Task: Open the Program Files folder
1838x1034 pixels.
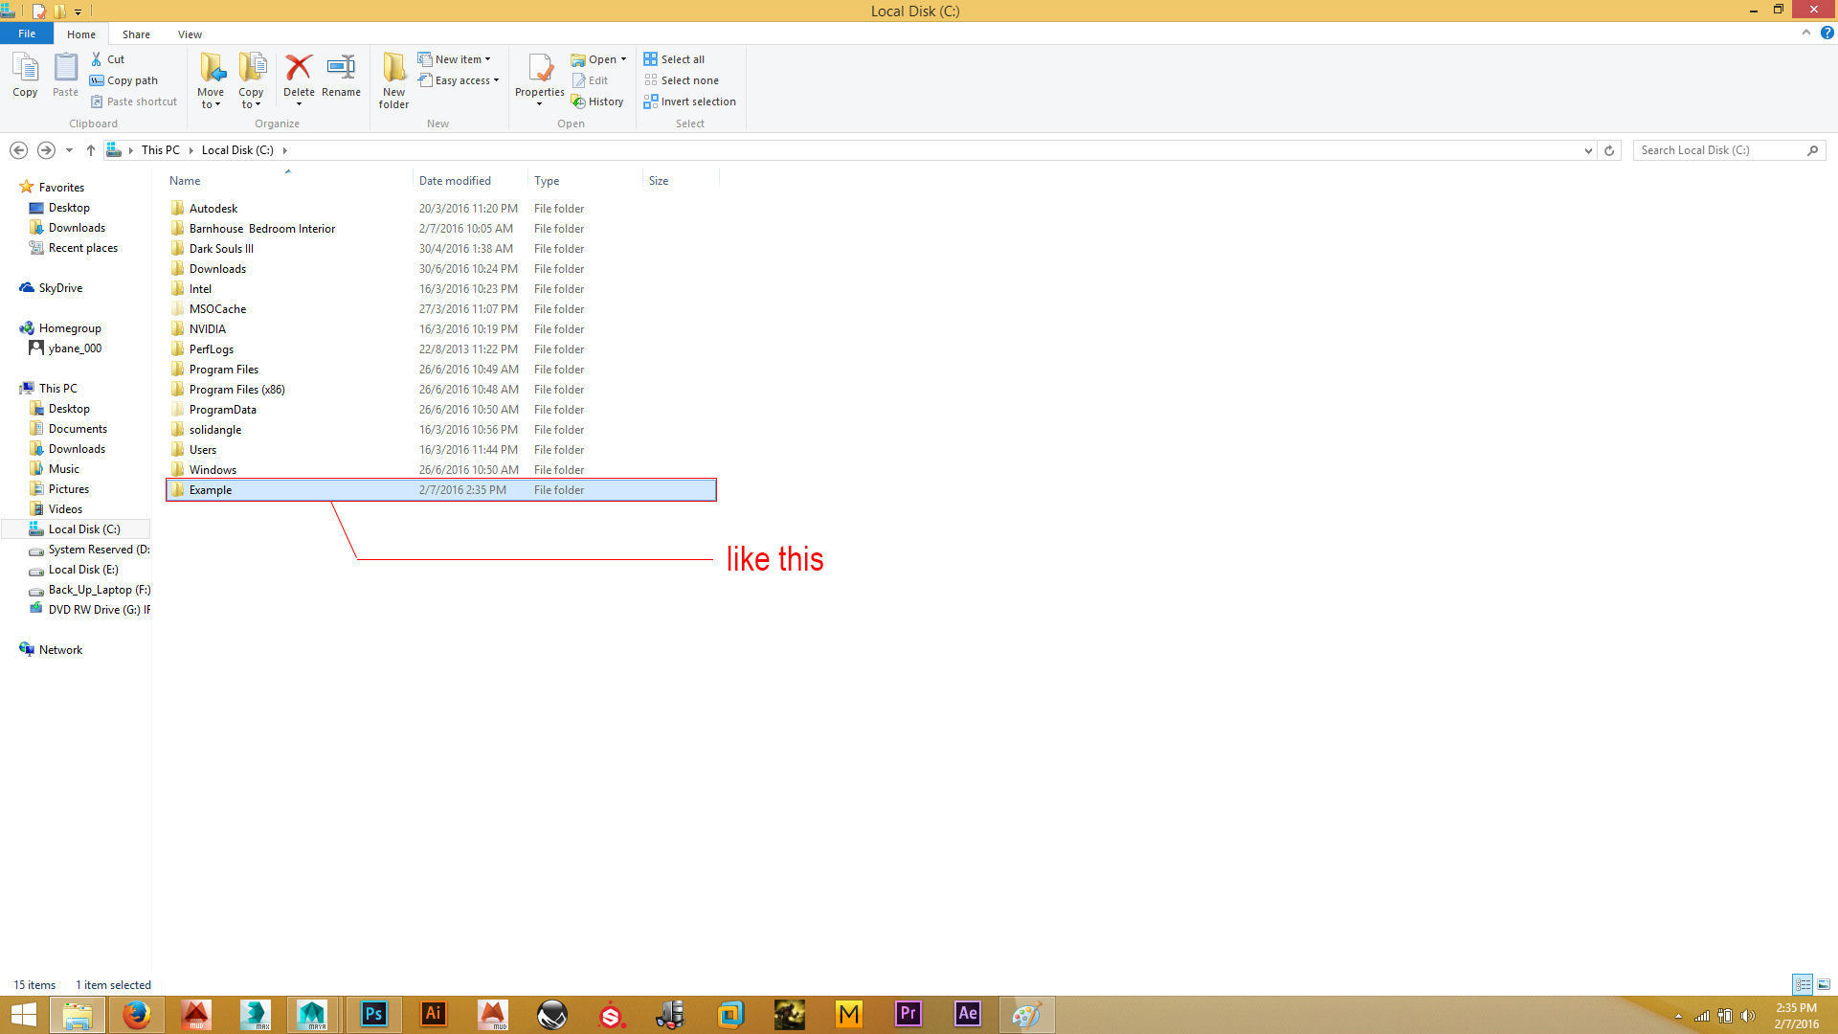Action: coord(223,370)
